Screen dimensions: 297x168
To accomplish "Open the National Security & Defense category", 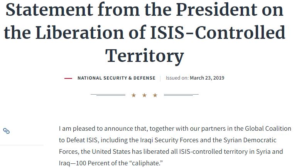I will click(x=116, y=78).
